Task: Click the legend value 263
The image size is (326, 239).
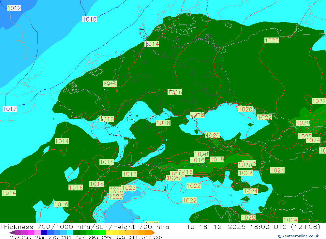Action: [27, 237]
